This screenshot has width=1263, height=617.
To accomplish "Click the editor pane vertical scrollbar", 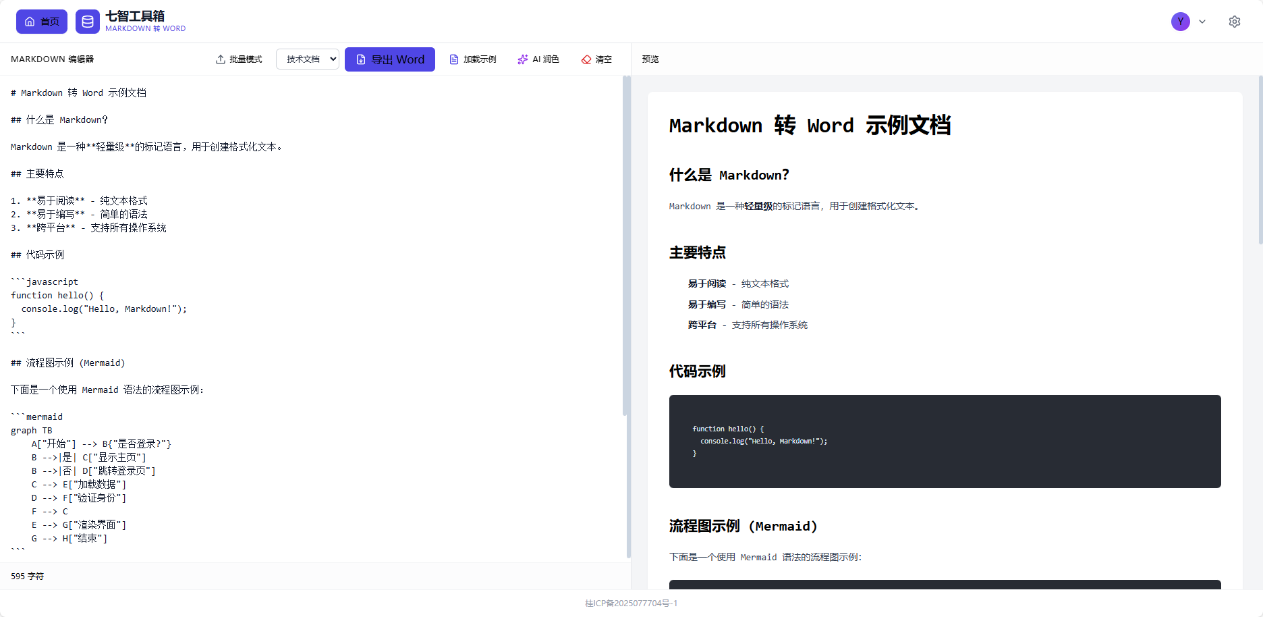I will click(x=626, y=245).
